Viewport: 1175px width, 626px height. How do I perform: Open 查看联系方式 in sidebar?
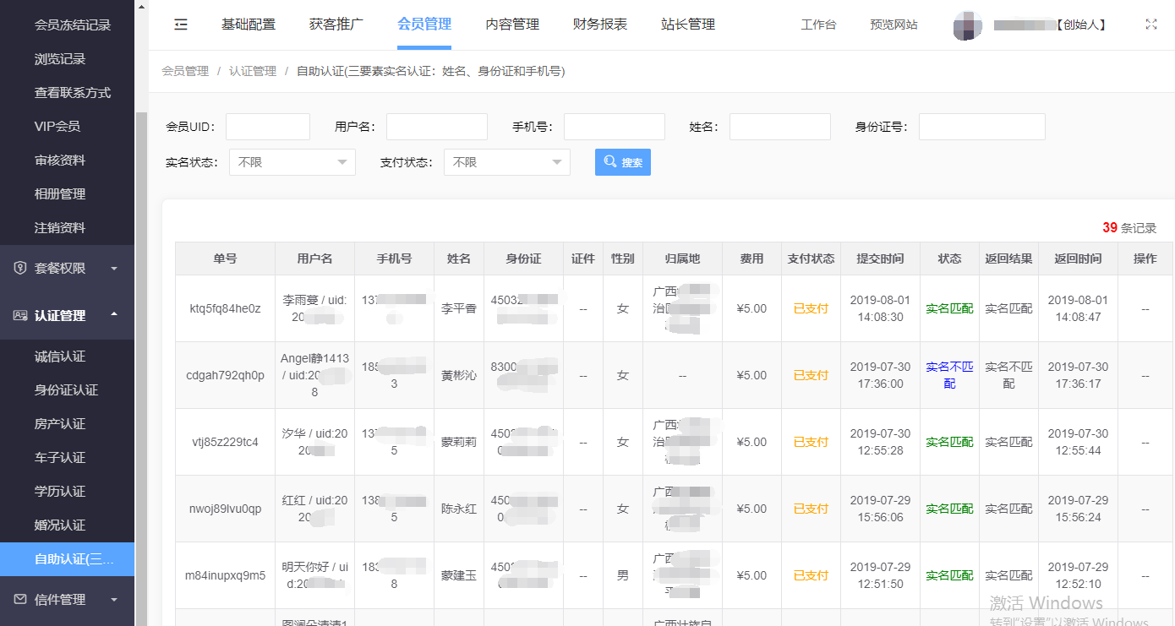click(x=73, y=93)
